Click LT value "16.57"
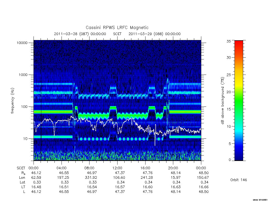Viewport: 268px width, 201px height. pos(120,187)
